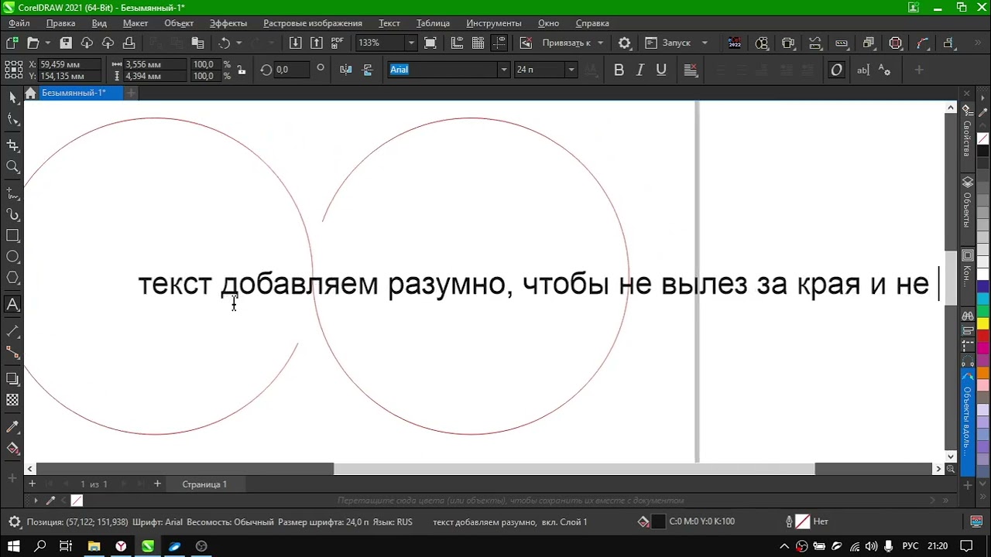Pick the Artistic Media tool
Viewport: 991px width, 557px height.
12,214
